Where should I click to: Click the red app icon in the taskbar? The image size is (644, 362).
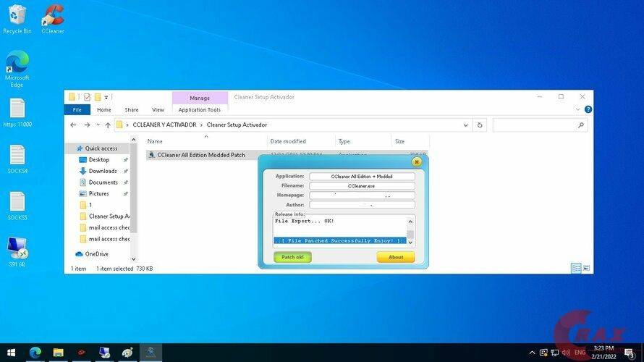coord(81,353)
